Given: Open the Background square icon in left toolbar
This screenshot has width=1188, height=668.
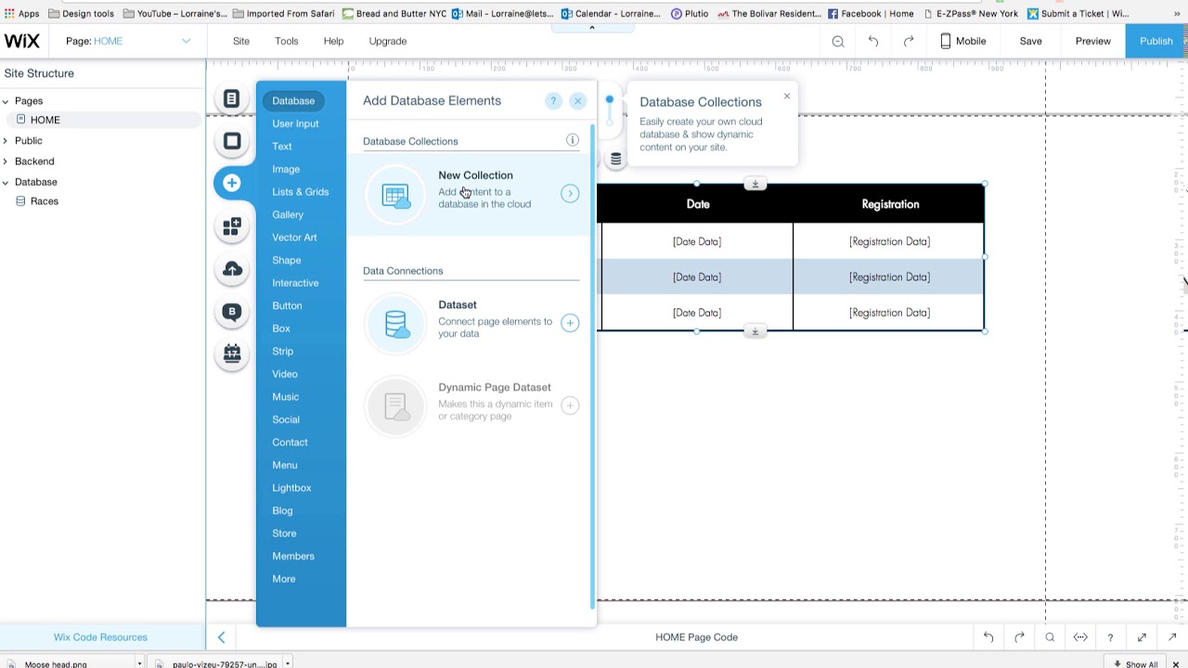Looking at the screenshot, I should point(232,141).
